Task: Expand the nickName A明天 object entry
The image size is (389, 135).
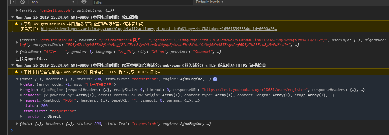Action: [17, 52]
